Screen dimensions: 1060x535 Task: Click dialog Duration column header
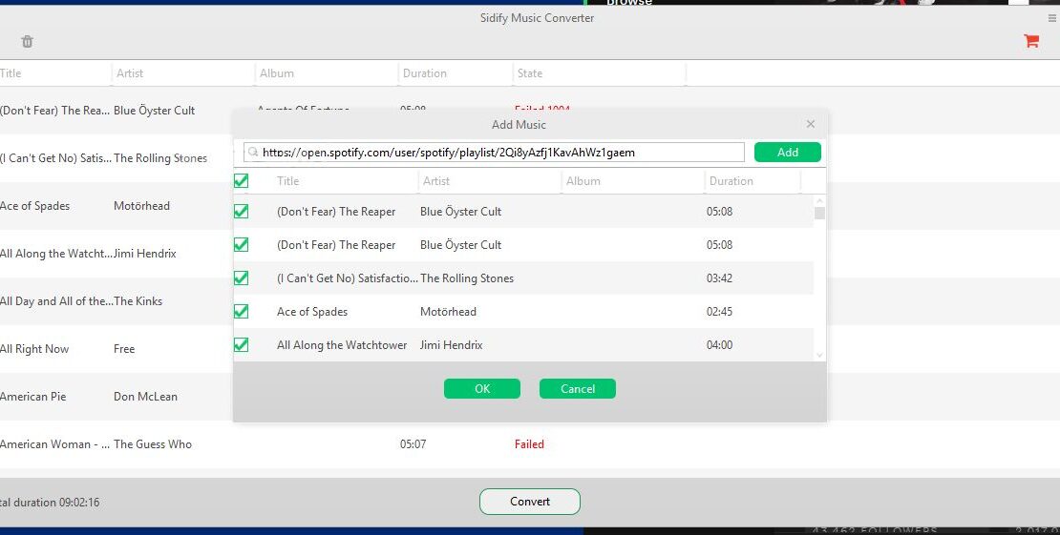point(731,180)
